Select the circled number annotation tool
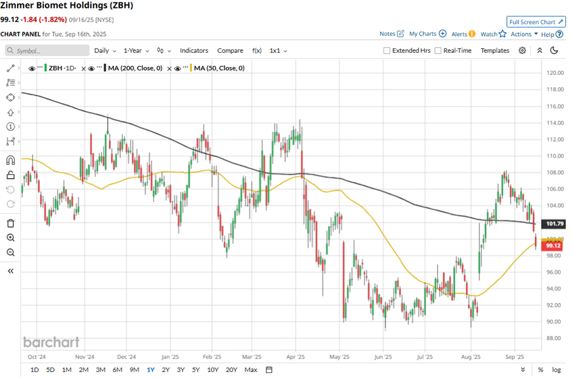This screenshot has width=572, height=378. 10,127
